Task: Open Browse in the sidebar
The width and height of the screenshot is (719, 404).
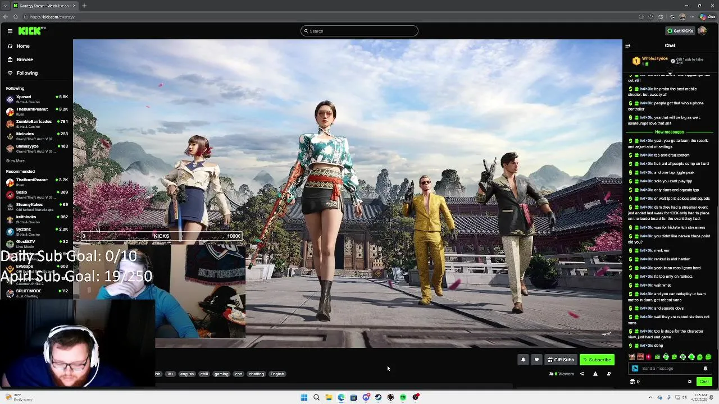Action: (25, 59)
